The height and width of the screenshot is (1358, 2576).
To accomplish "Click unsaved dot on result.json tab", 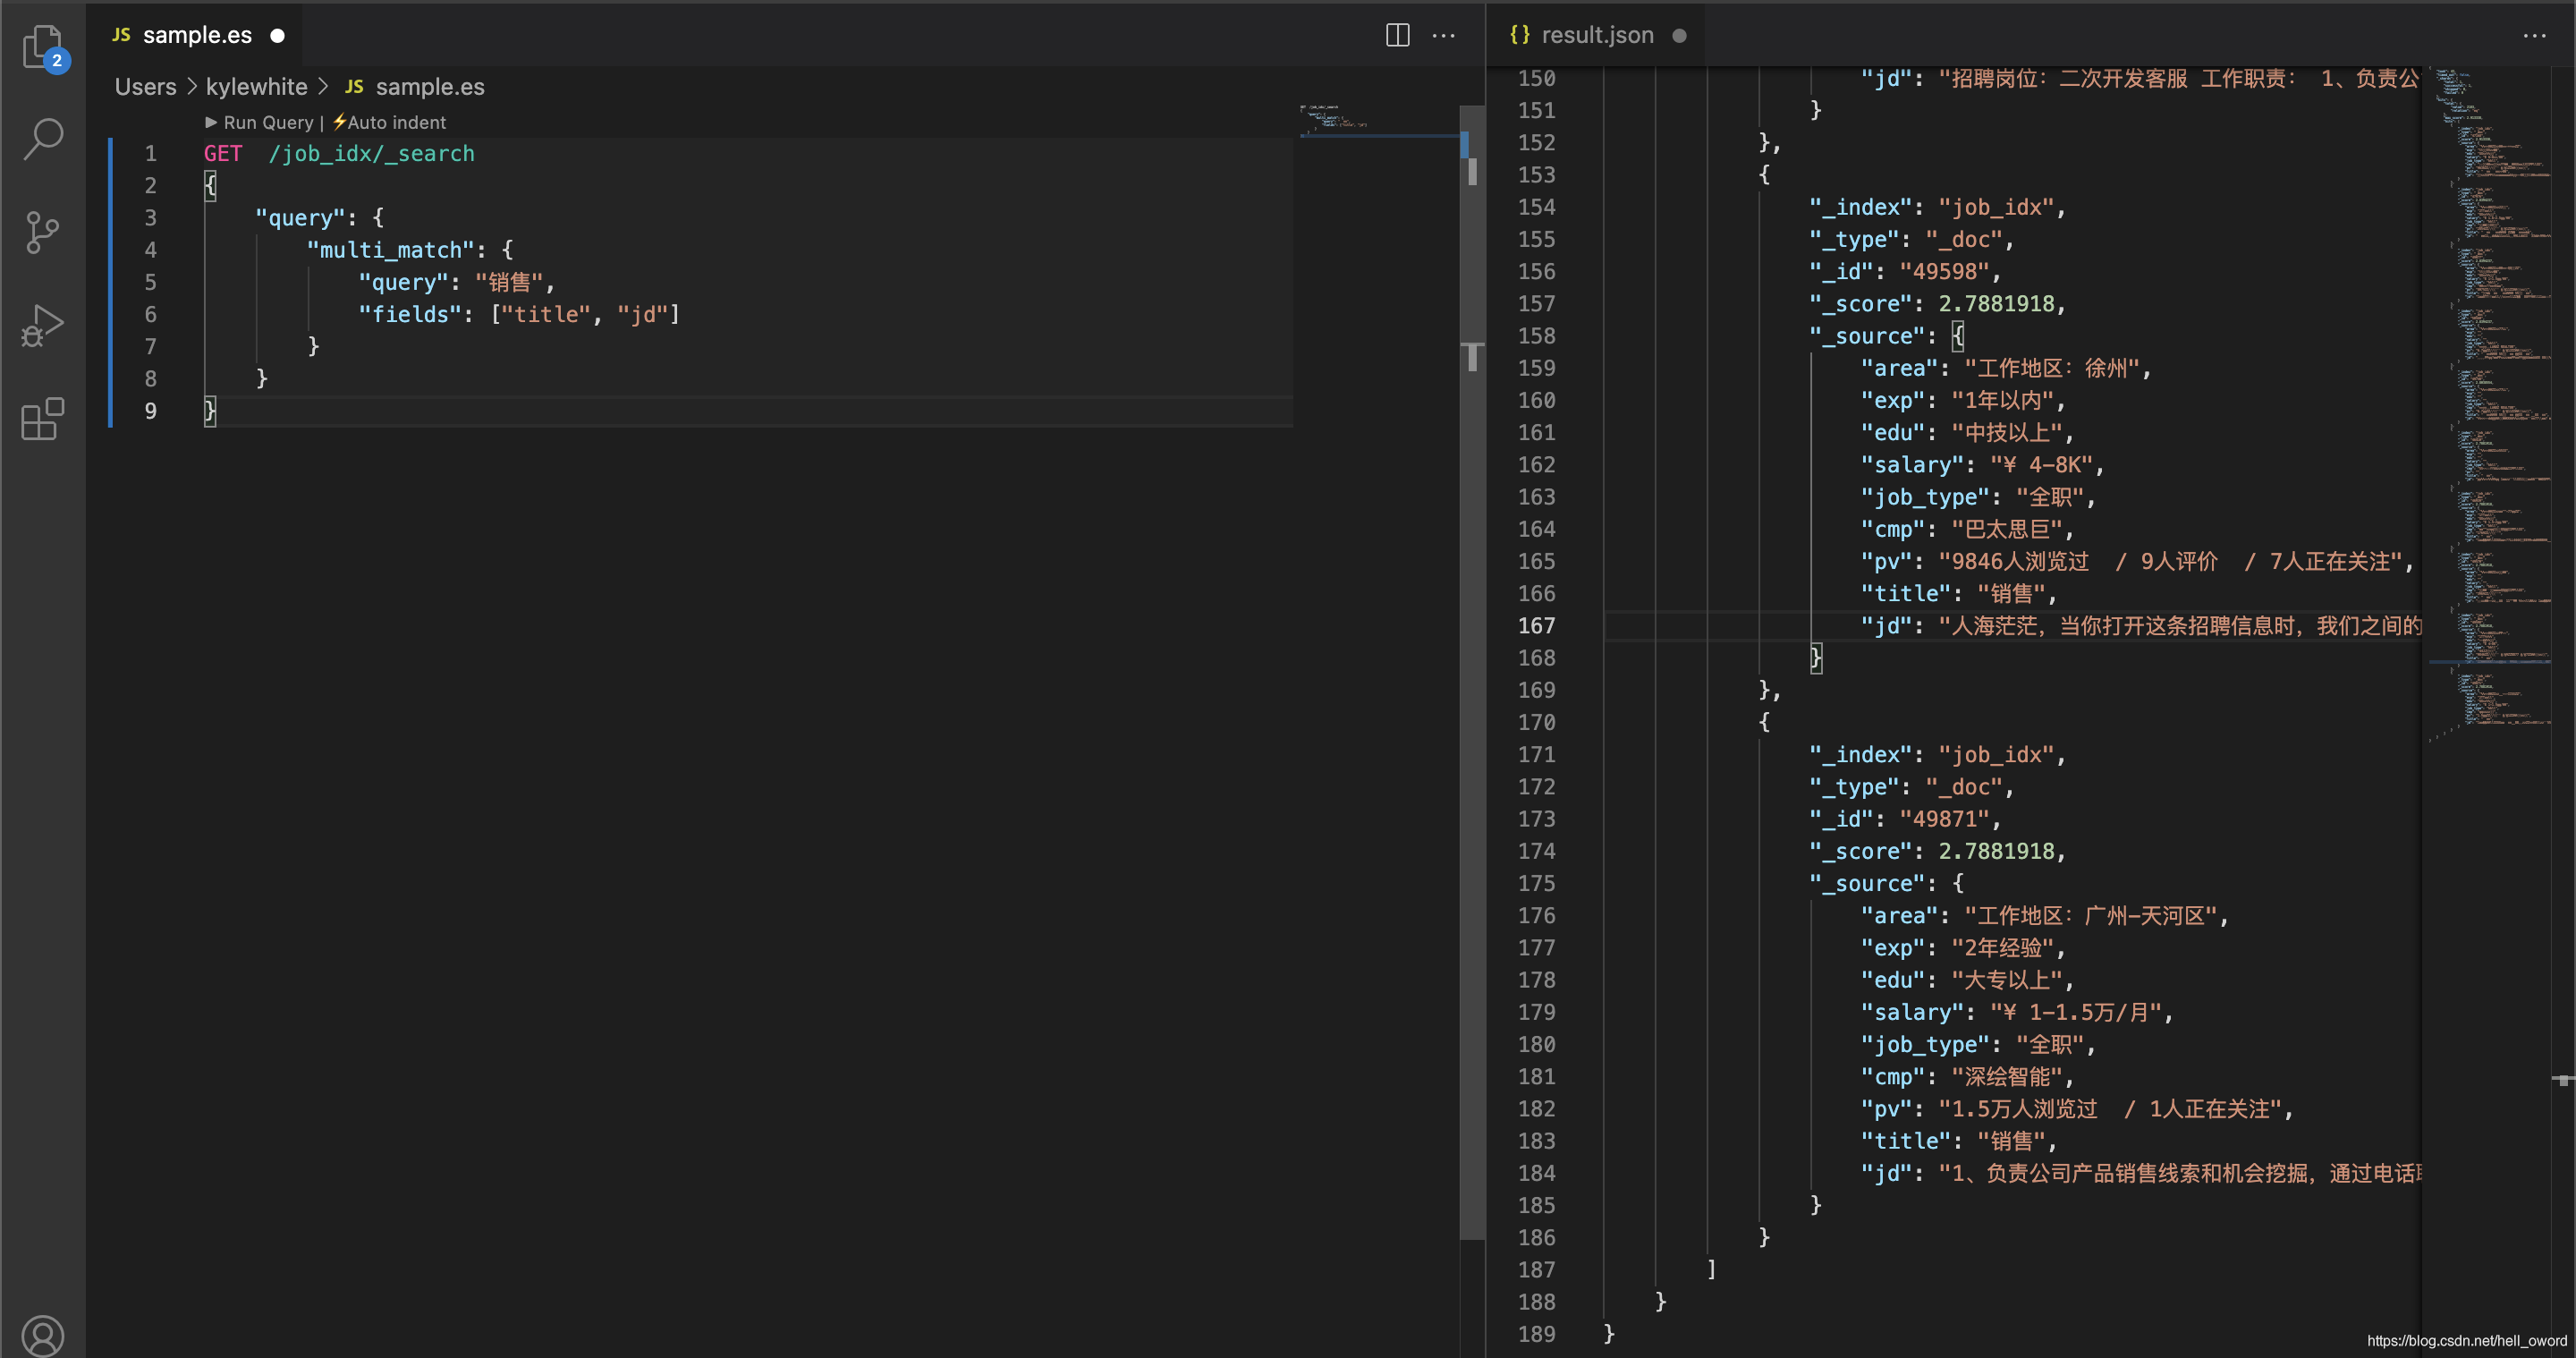I will 1679,36.
